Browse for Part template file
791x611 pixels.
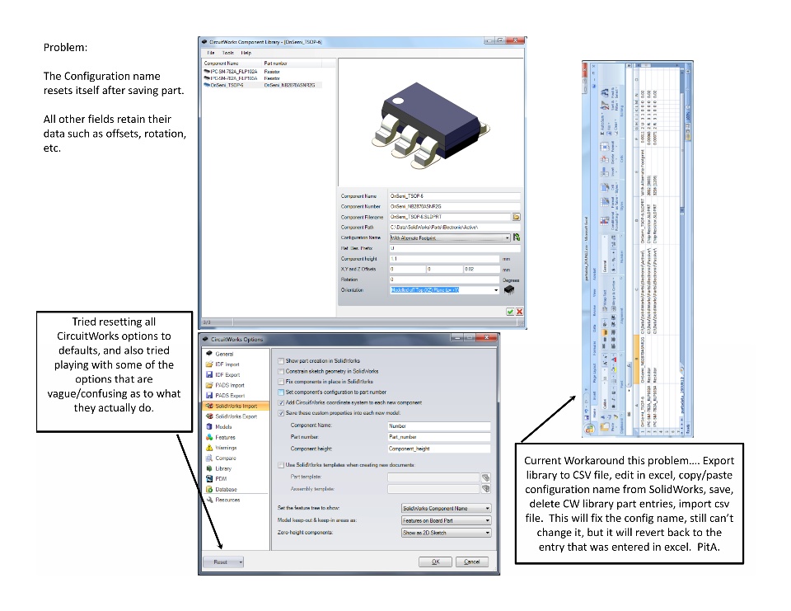[485, 477]
